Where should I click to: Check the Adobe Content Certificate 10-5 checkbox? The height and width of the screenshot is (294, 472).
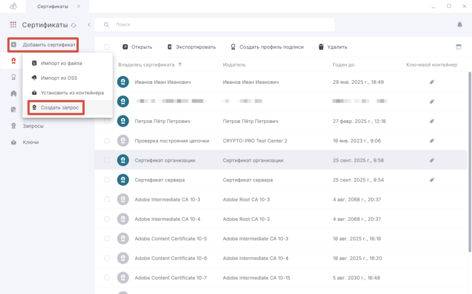[x=107, y=238]
